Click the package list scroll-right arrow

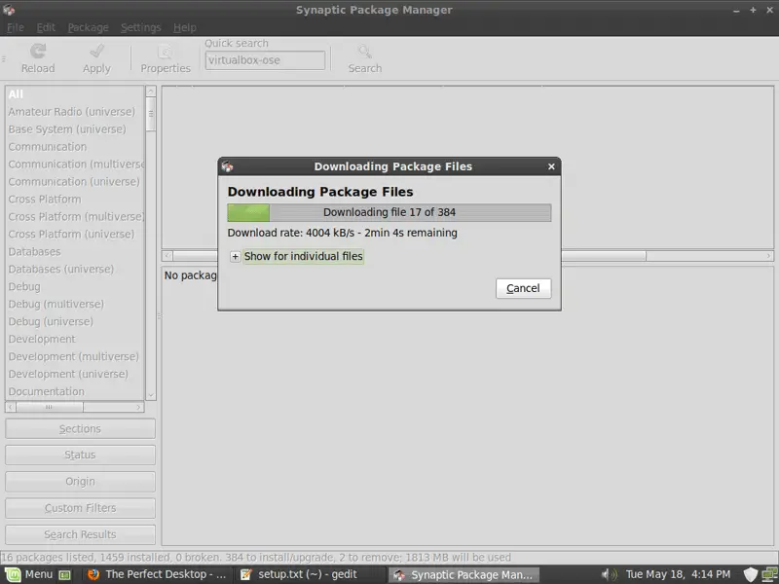[x=768, y=256]
